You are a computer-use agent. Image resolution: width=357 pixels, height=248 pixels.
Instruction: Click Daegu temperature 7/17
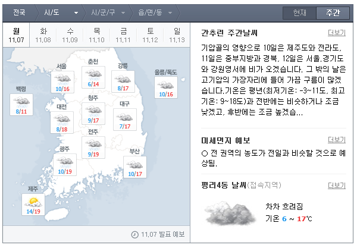point(125,127)
